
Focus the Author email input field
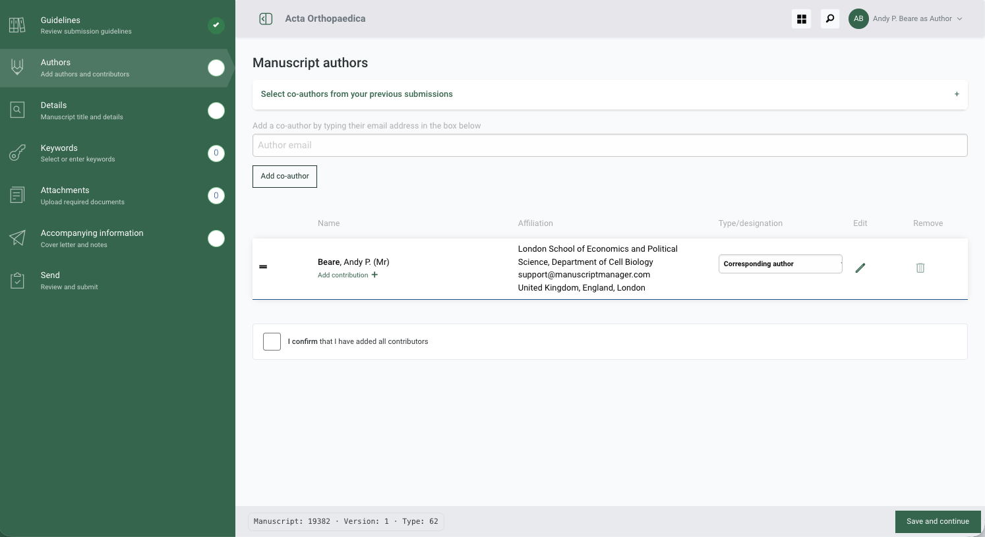tap(610, 146)
